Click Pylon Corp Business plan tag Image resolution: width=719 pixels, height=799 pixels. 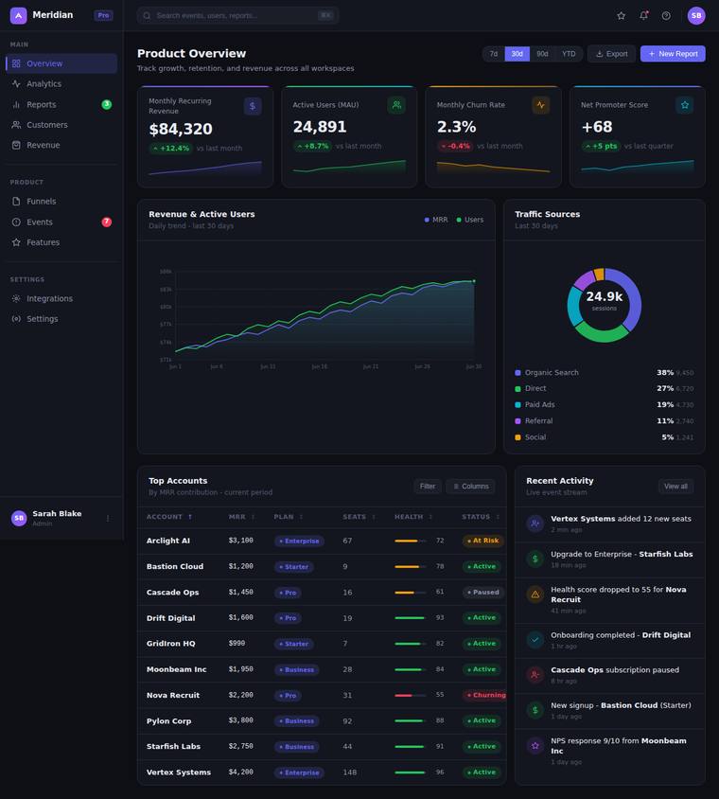(297, 721)
